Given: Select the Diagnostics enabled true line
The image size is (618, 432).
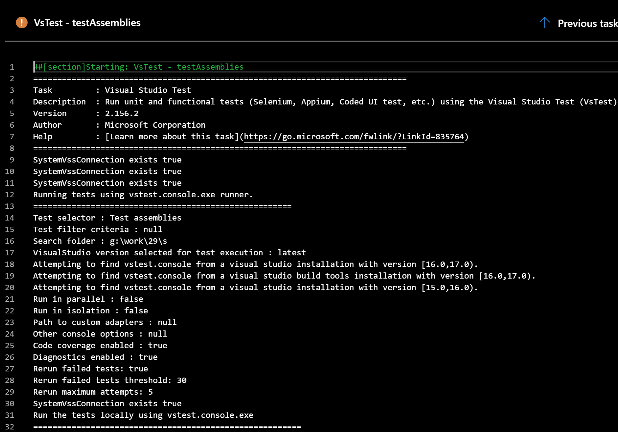Looking at the screenshot, I should coord(95,357).
